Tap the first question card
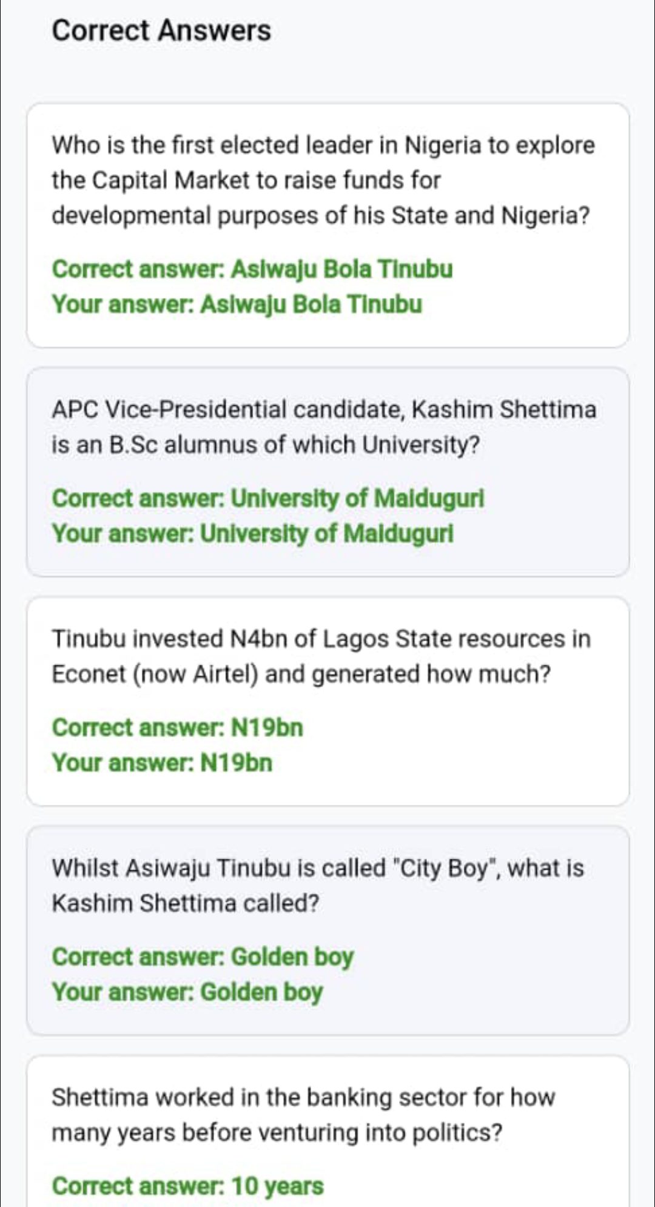This screenshot has height=1207, width=655. pyautogui.click(x=328, y=225)
